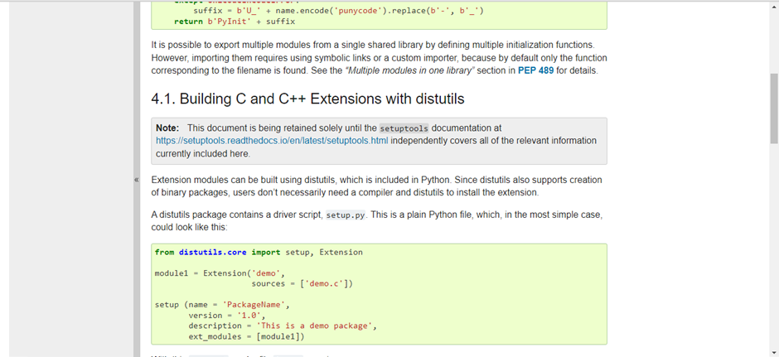
Task: Click code line 'ext_modules = [module1])'
Action: [x=246, y=336]
